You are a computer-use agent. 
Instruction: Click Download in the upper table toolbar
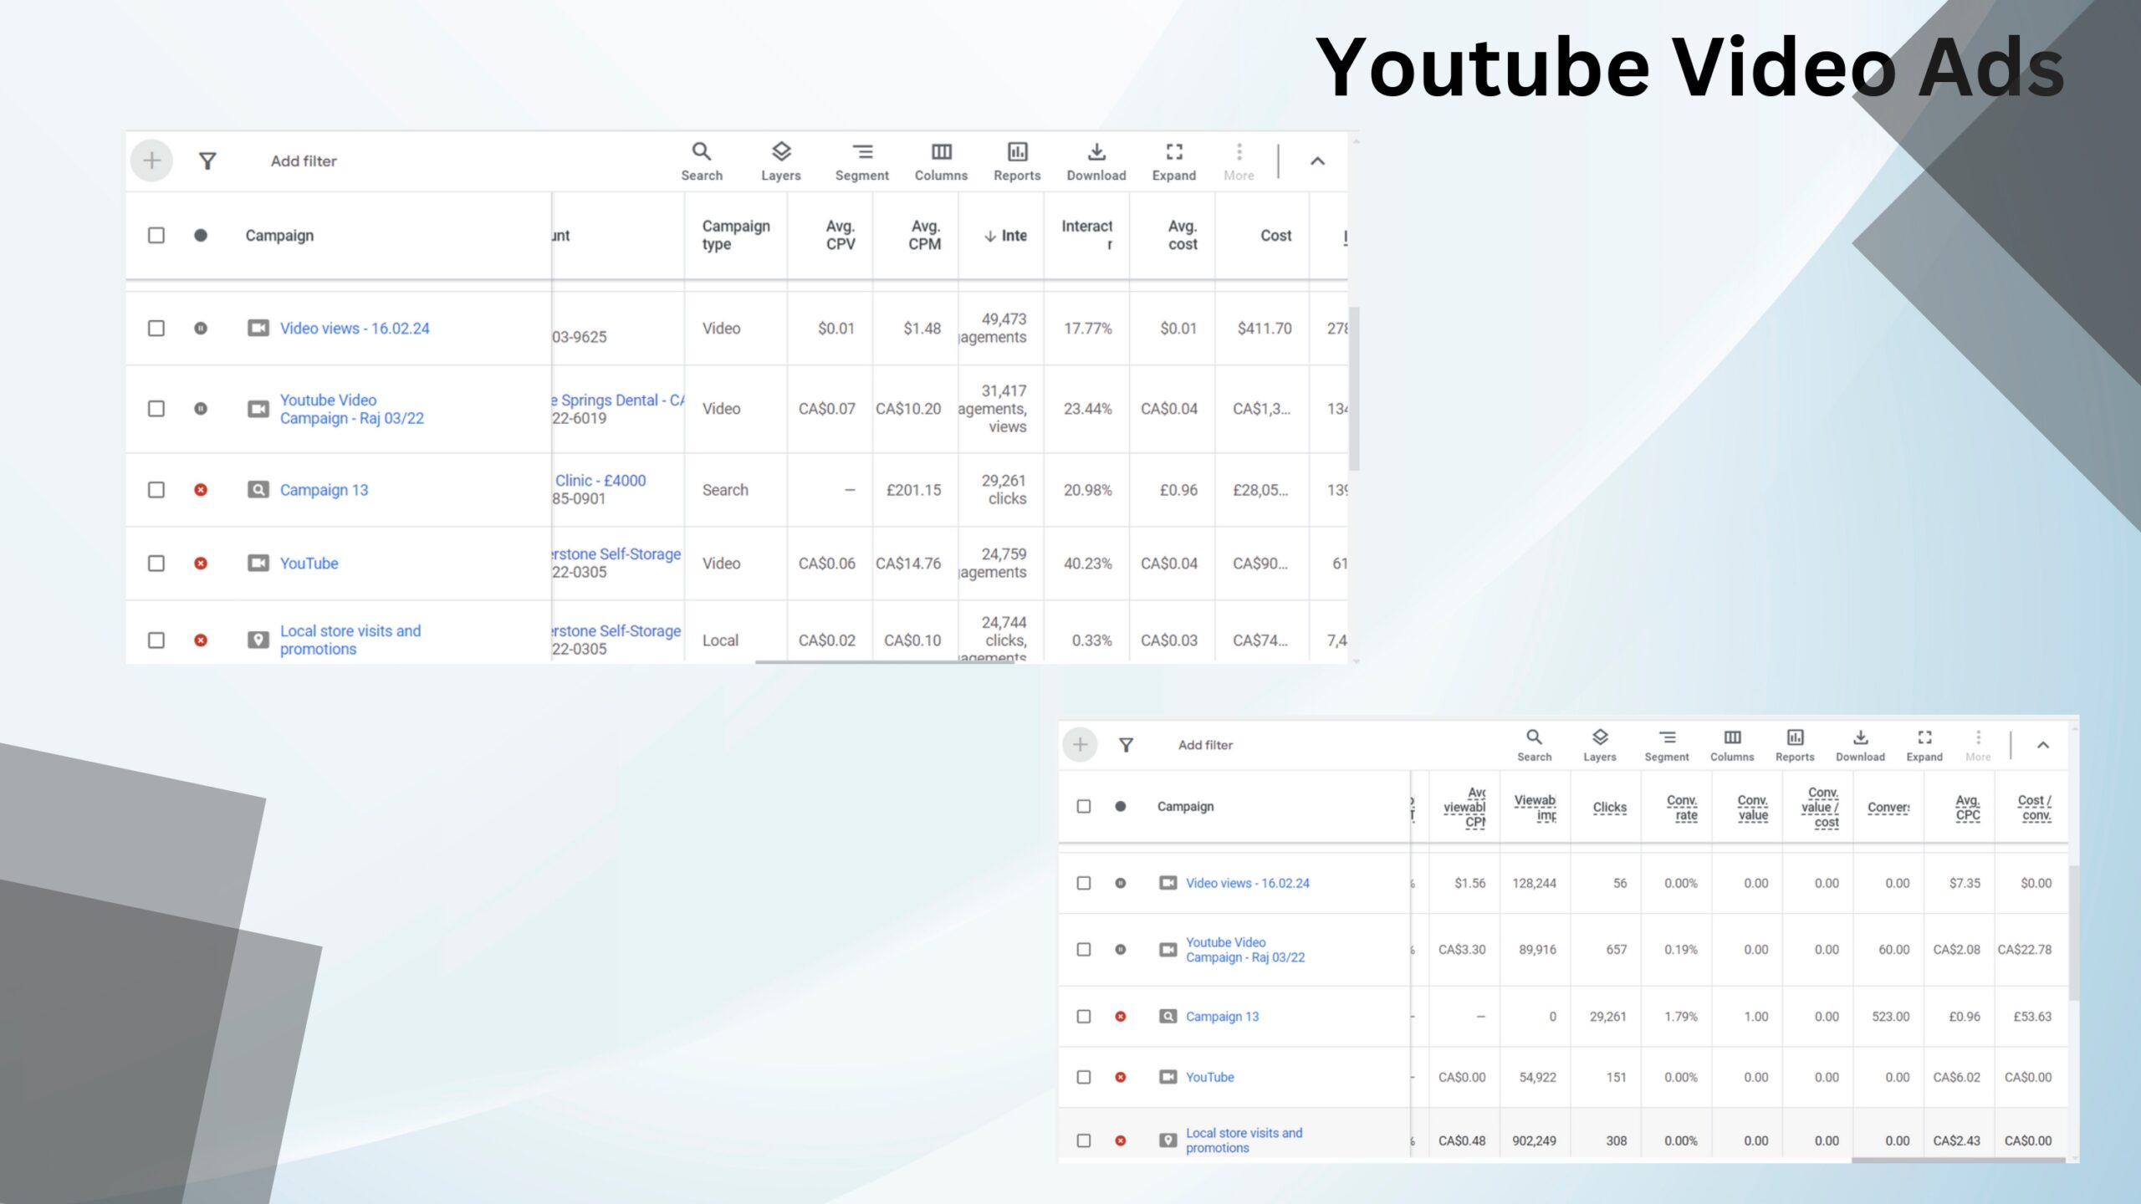tap(1096, 161)
